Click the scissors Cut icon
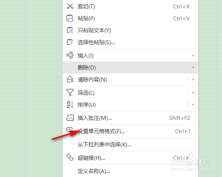This screenshot has width=222, height=177. (70, 6)
